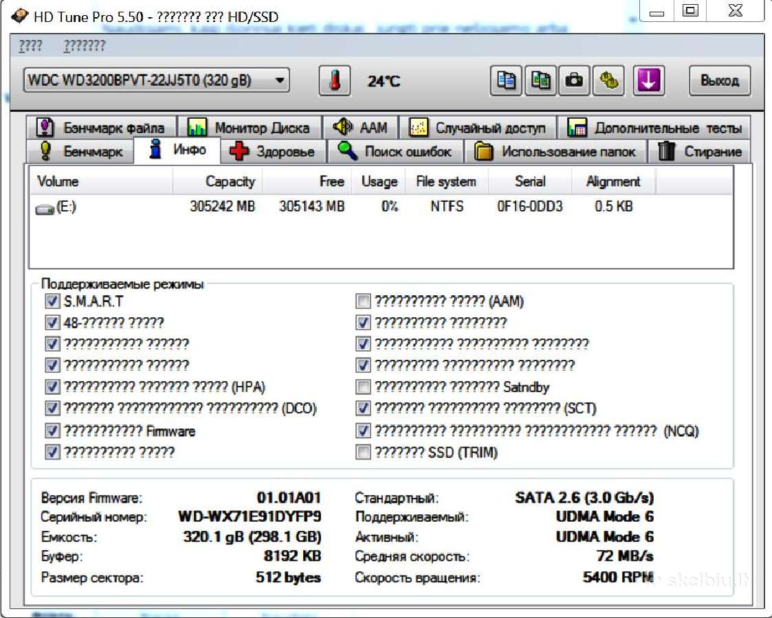
Task: Toggle the S.M.A.R.T checkbox
Action: 52,301
